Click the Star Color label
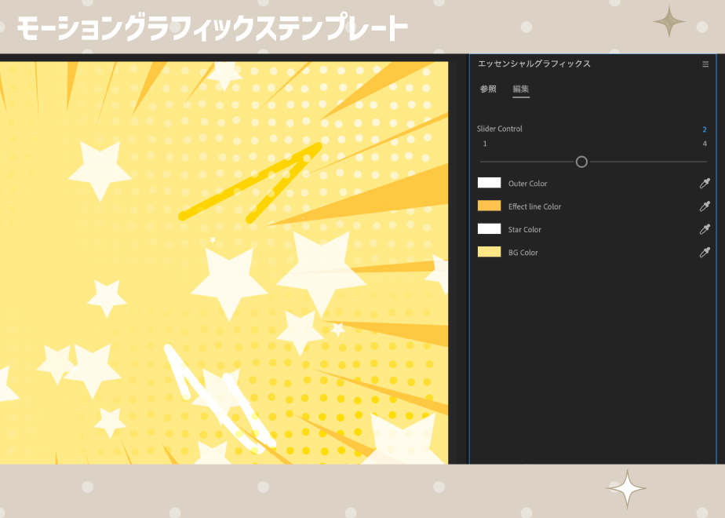Screen dimensions: 725x518 tap(525, 230)
